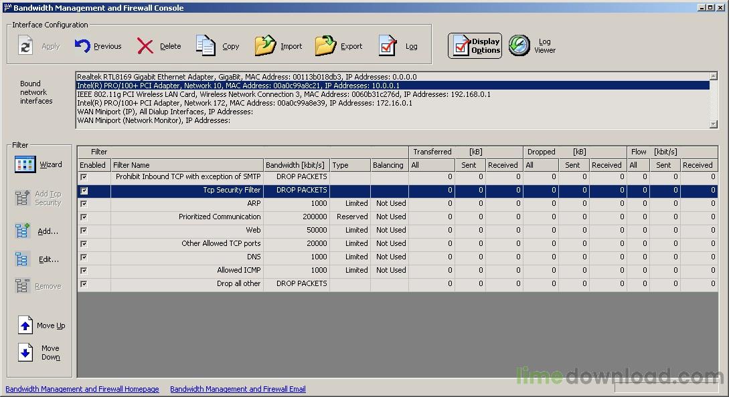Click the Move Up arrow icon
Image resolution: width=729 pixels, height=397 pixels.
point(25,325)
